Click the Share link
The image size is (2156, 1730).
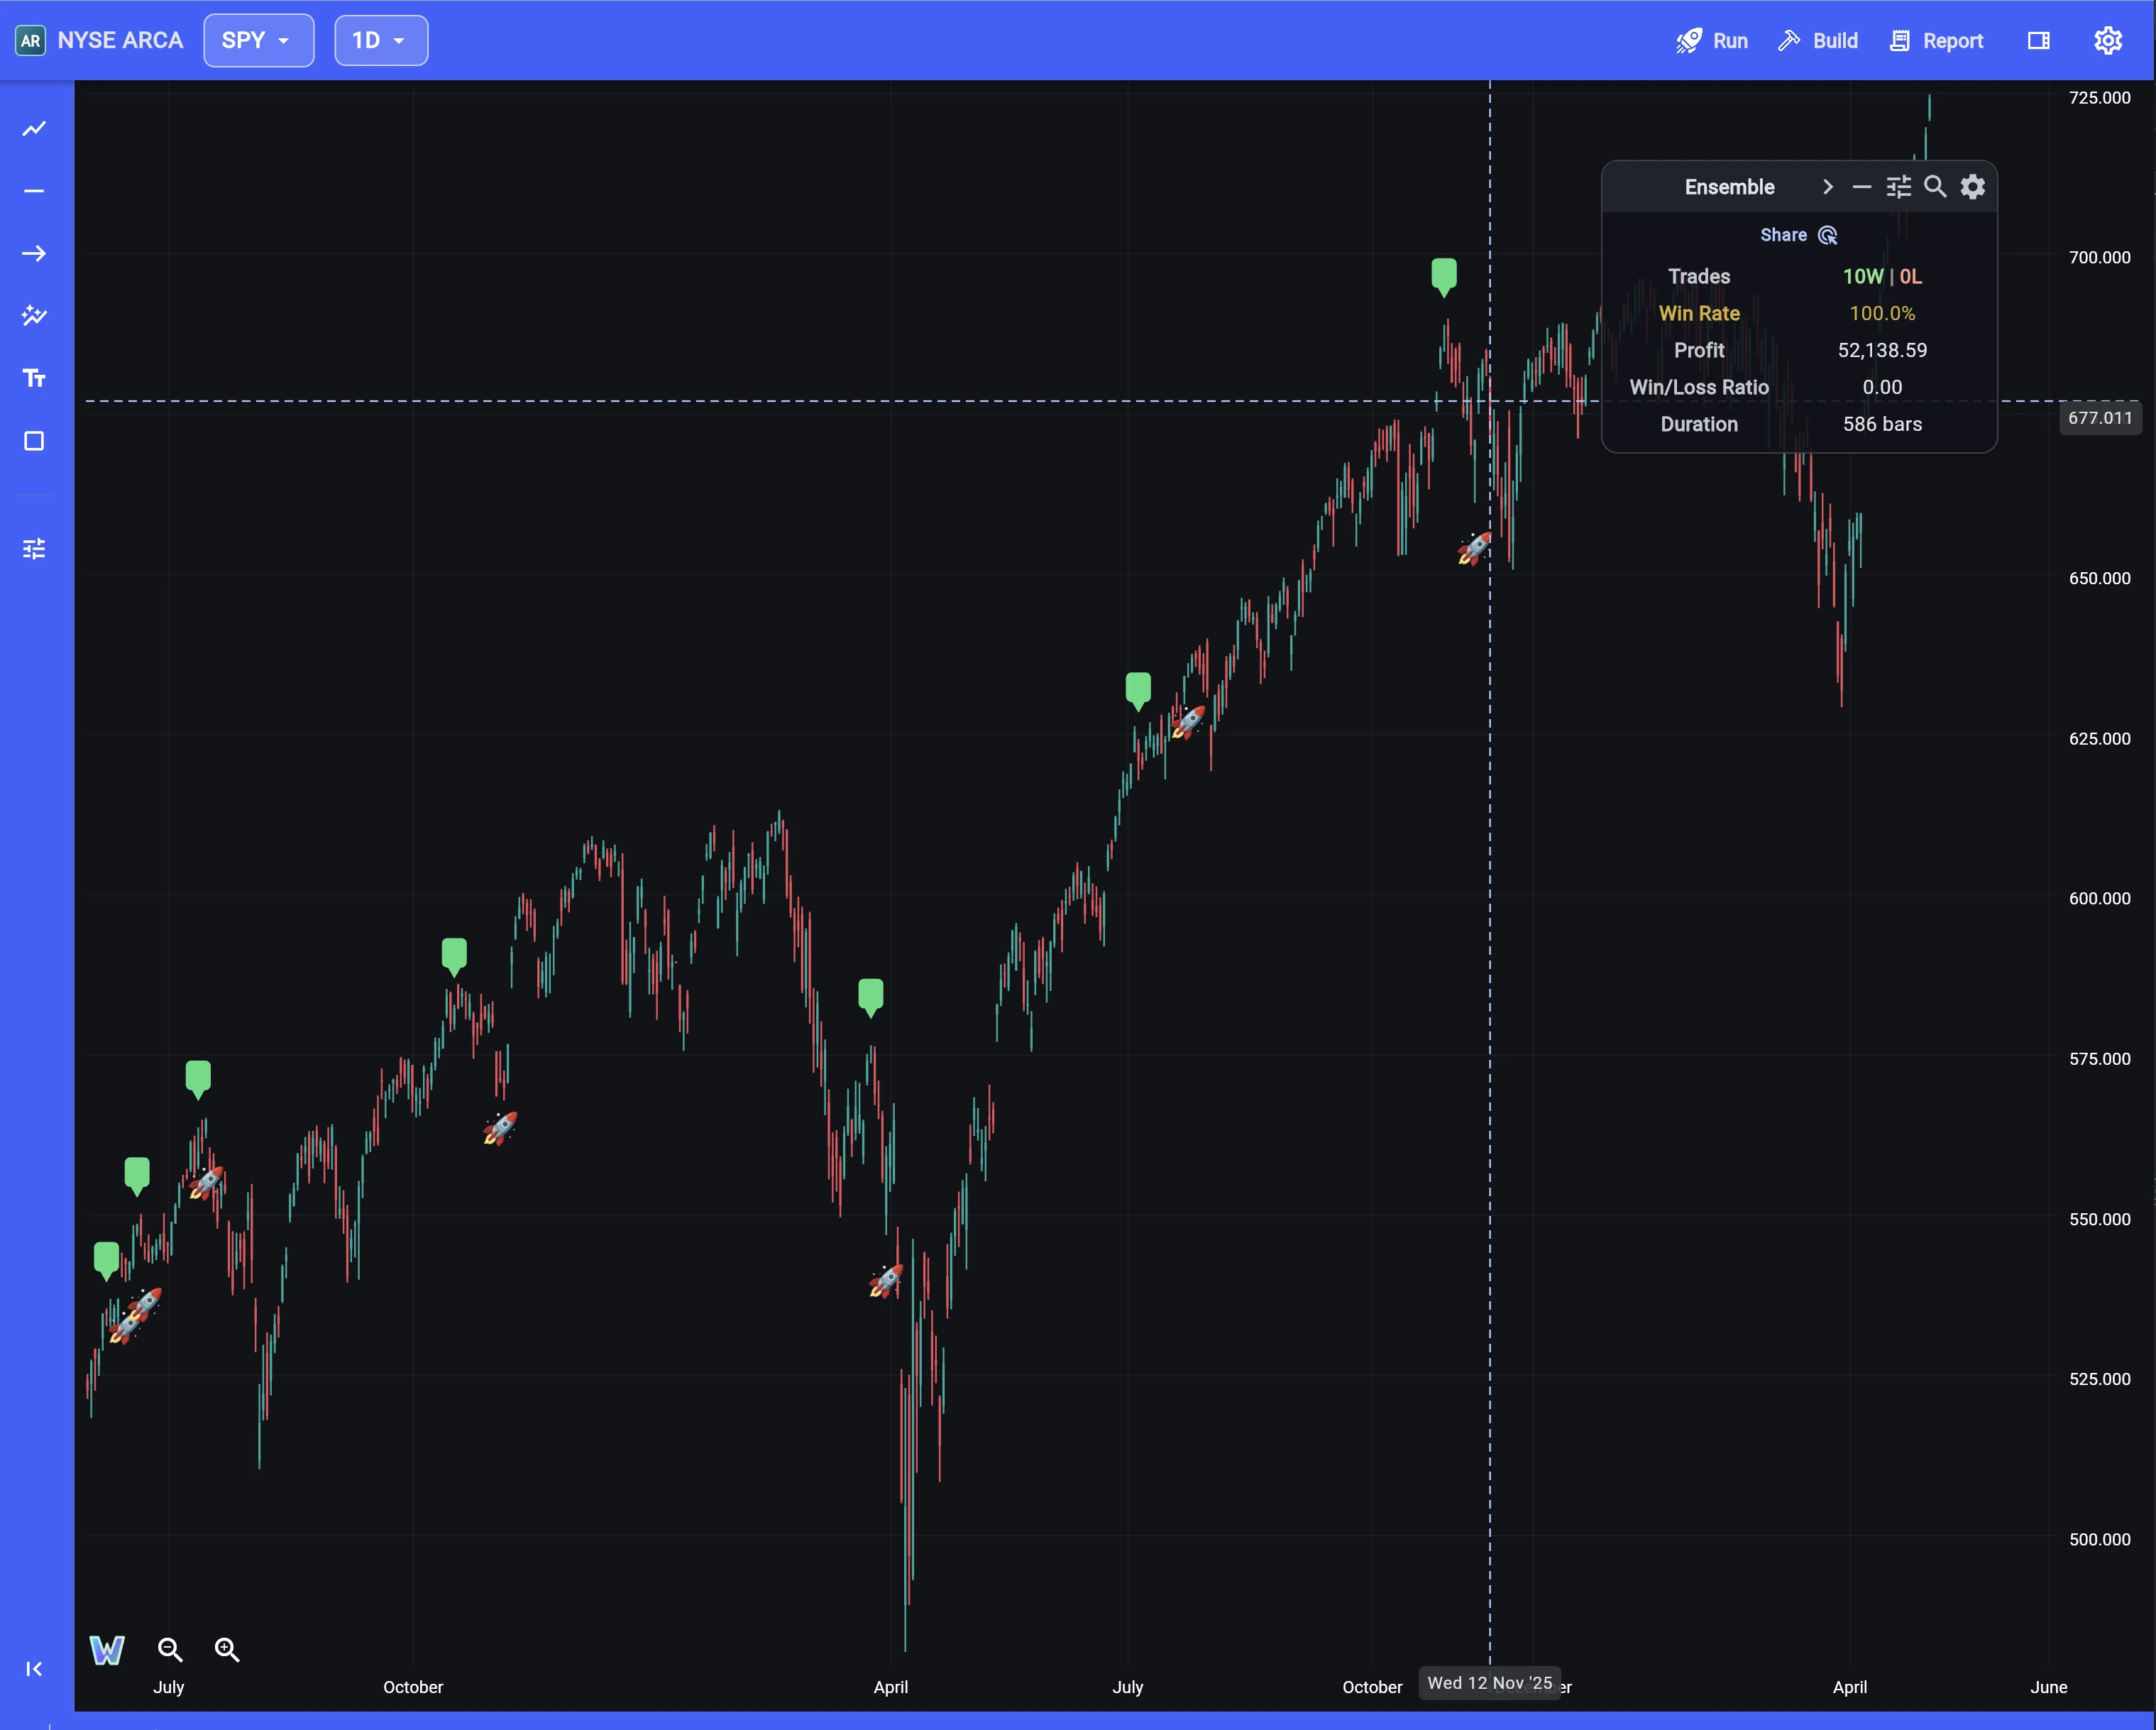tap(1799, 235)
